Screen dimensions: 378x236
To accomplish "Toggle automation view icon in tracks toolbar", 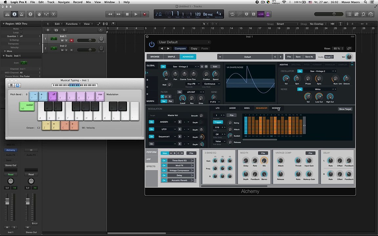I will (x=98, y=24).
